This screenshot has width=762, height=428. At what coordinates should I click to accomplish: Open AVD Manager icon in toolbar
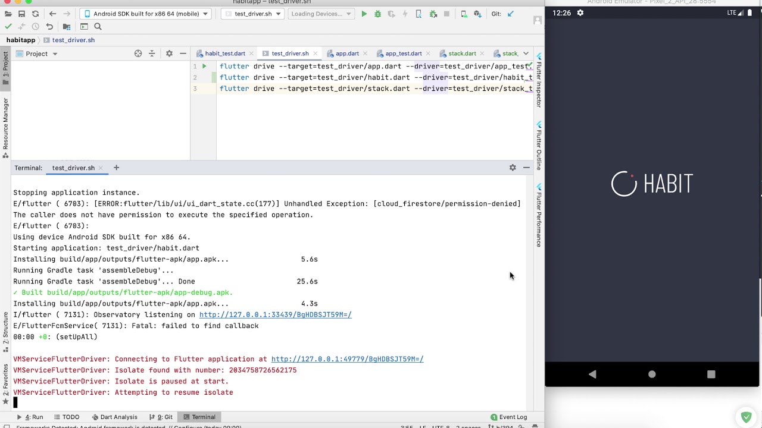[x=464, y=14]
